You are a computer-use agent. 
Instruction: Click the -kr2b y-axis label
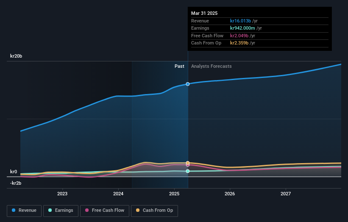tap(16, 183)
